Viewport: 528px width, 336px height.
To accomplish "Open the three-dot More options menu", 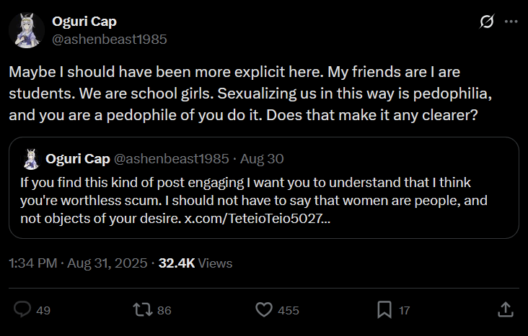I will (511, 22).
